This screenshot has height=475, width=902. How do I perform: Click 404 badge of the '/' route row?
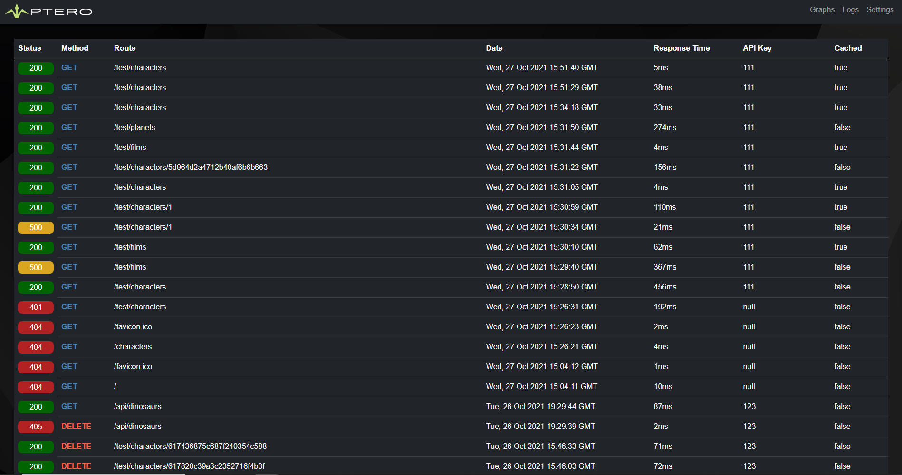point(36,387)
